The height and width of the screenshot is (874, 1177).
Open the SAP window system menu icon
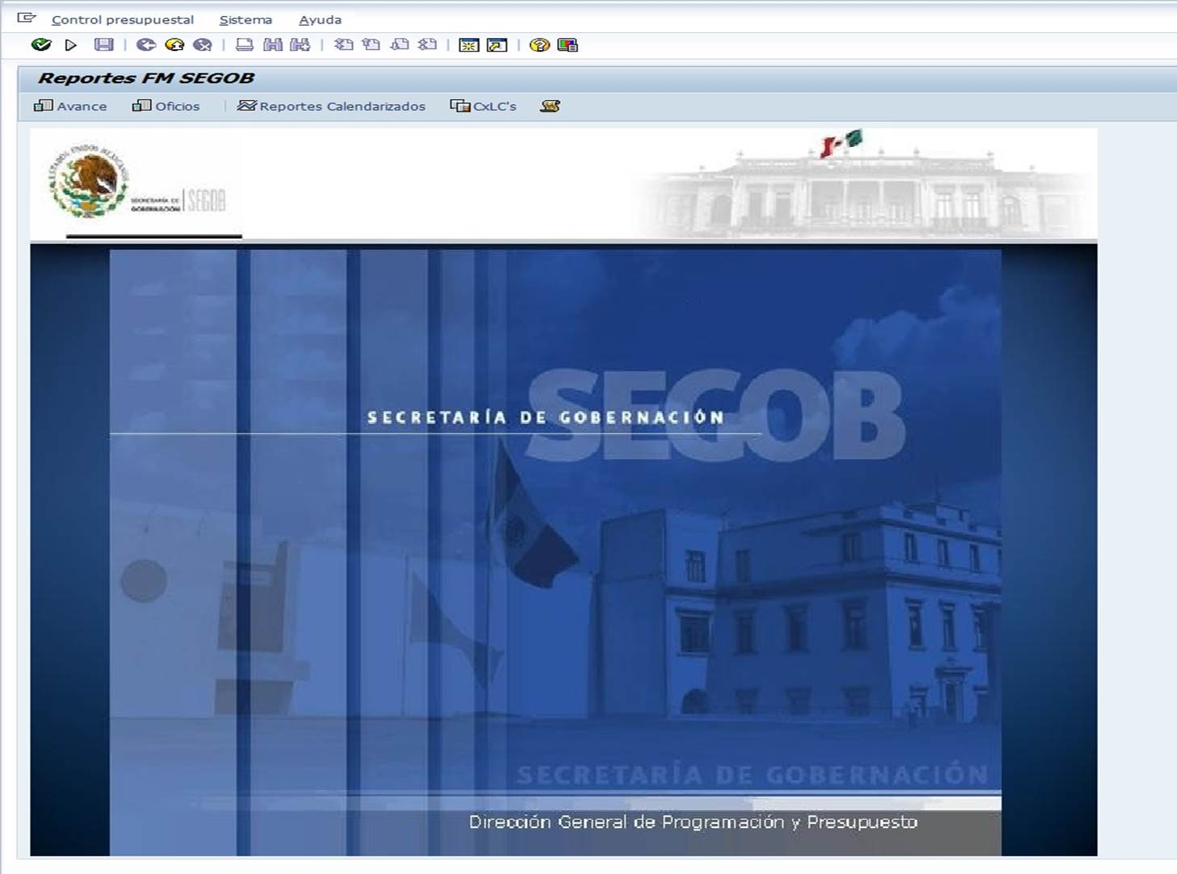[x=27, y=18]
